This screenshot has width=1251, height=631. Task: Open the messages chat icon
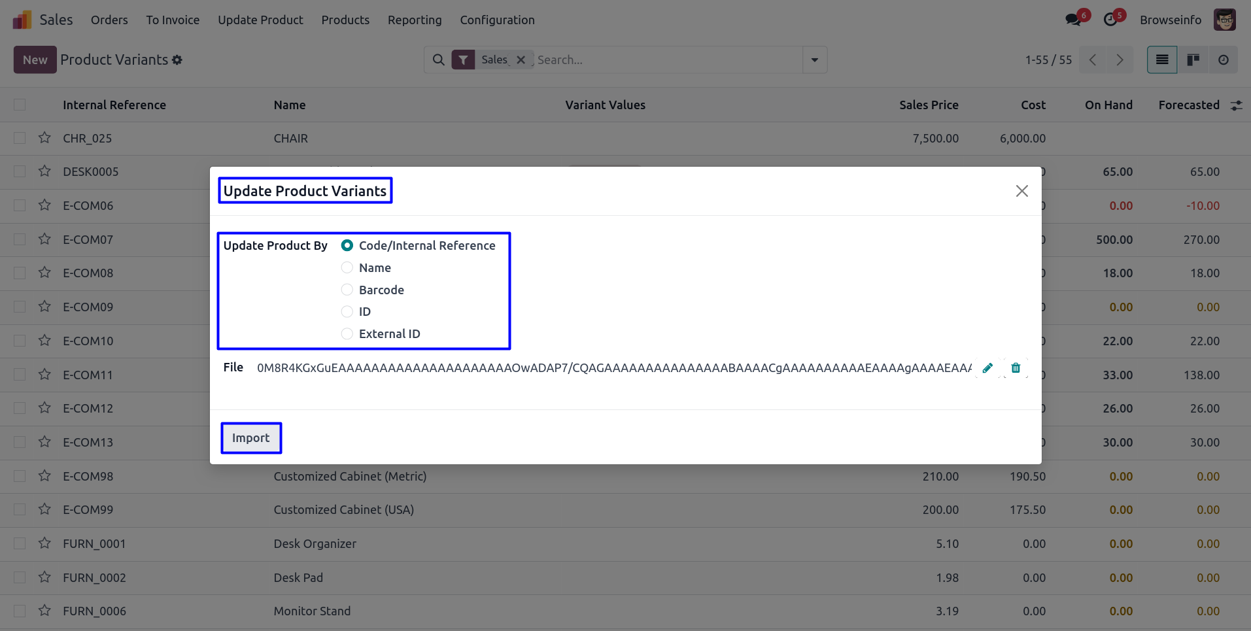click(x=1073, y=20)
